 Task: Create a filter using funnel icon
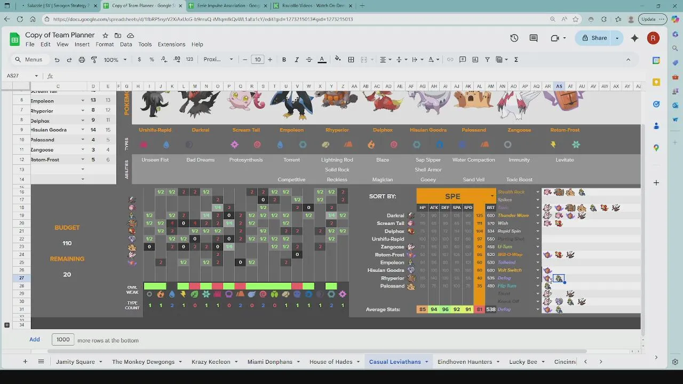point(487,60)
